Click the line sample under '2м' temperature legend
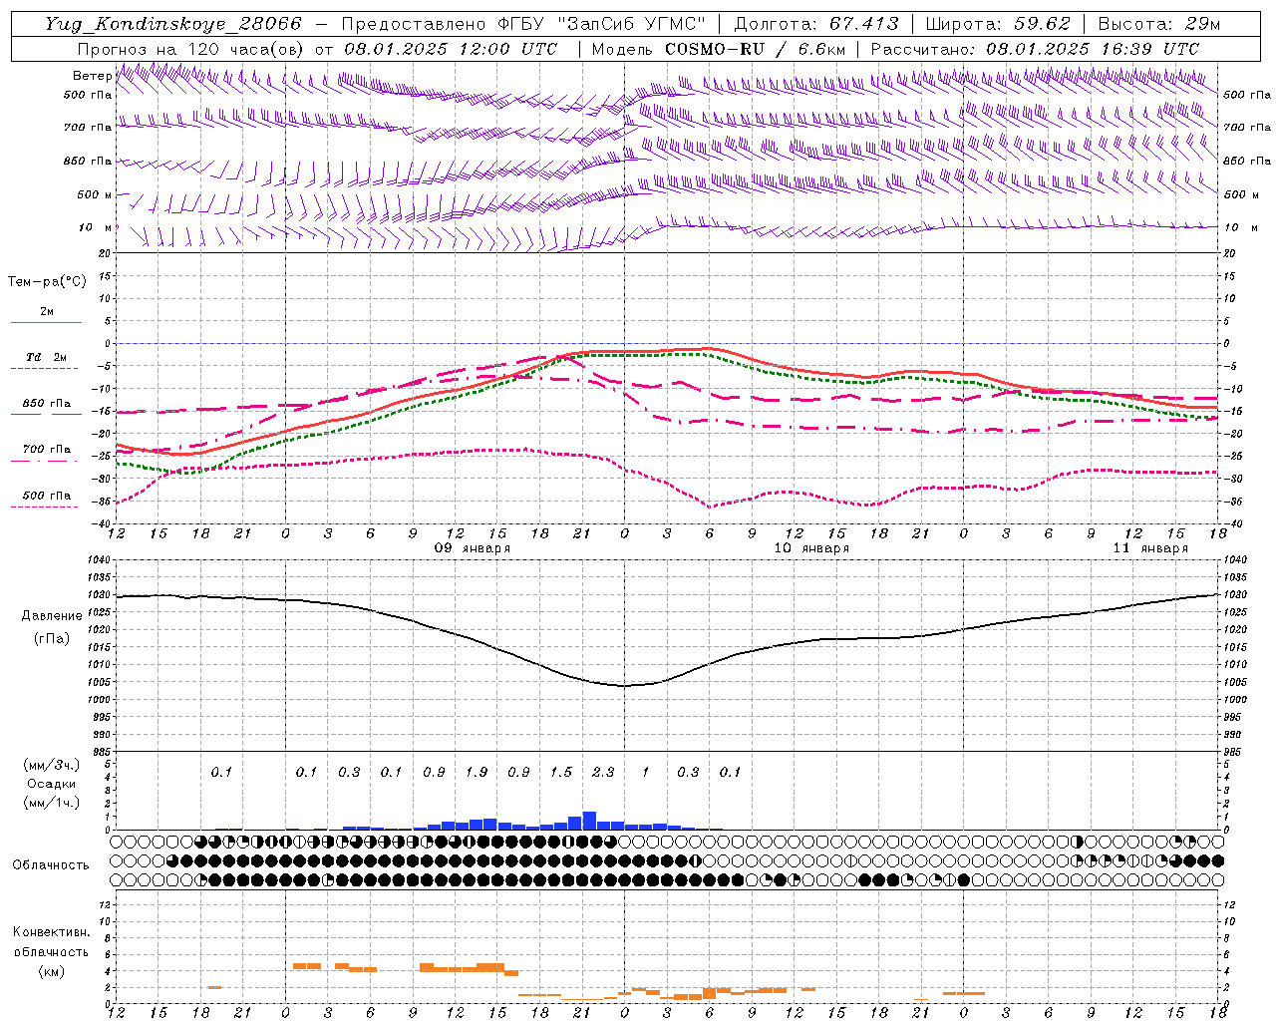The width and height of the screenshot is (1276, 1021). coord(46,323)
